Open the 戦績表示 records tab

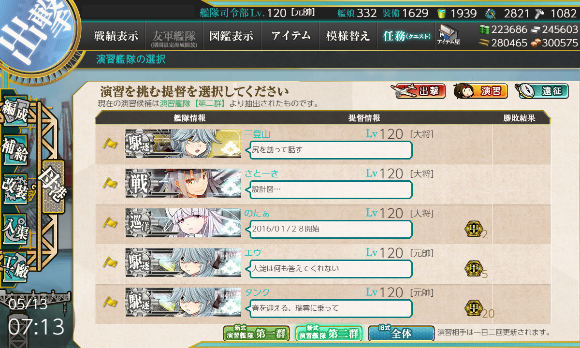click(116, 36)
